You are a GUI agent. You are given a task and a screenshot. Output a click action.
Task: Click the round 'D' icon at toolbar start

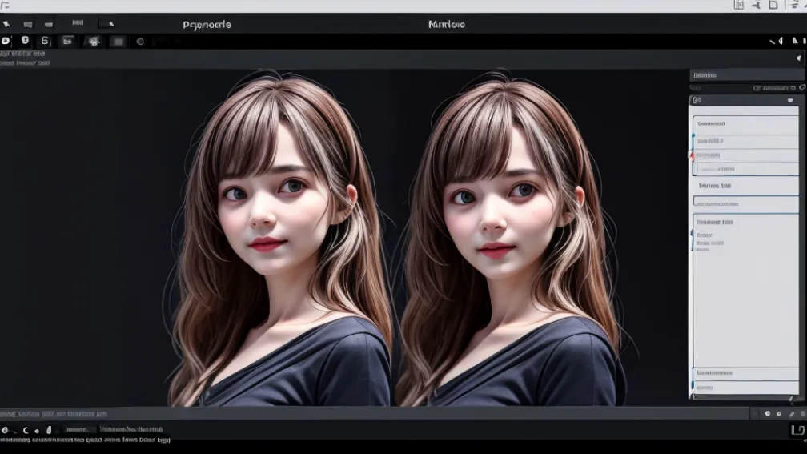click(5, 41)
